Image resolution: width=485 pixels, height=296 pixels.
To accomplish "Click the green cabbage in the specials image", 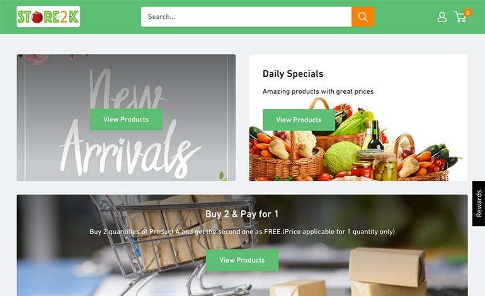I will click(x=341, y=157).
